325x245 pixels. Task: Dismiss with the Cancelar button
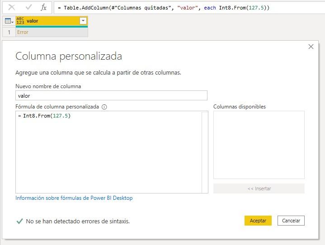[291, 221]
